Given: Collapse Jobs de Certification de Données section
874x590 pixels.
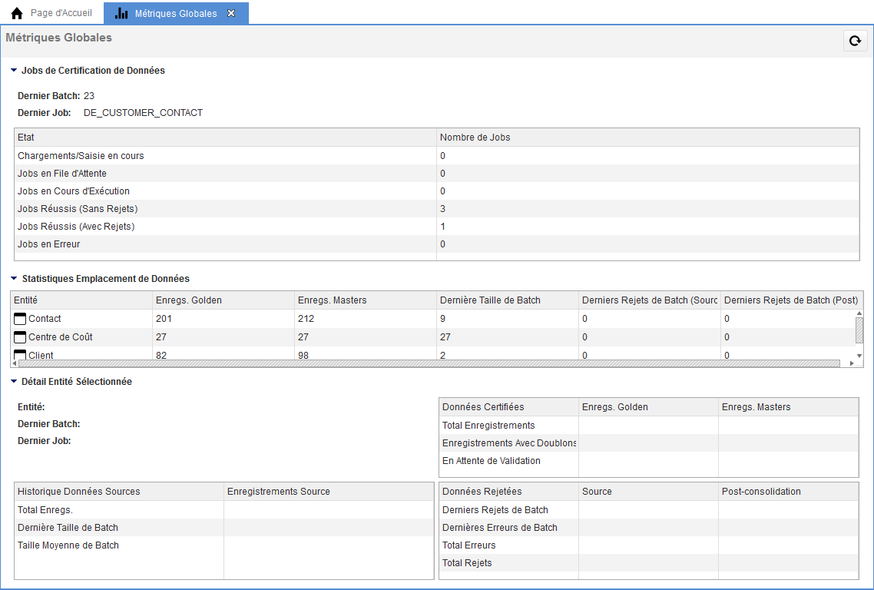Looking at the screenshot, I should point(14,70).
